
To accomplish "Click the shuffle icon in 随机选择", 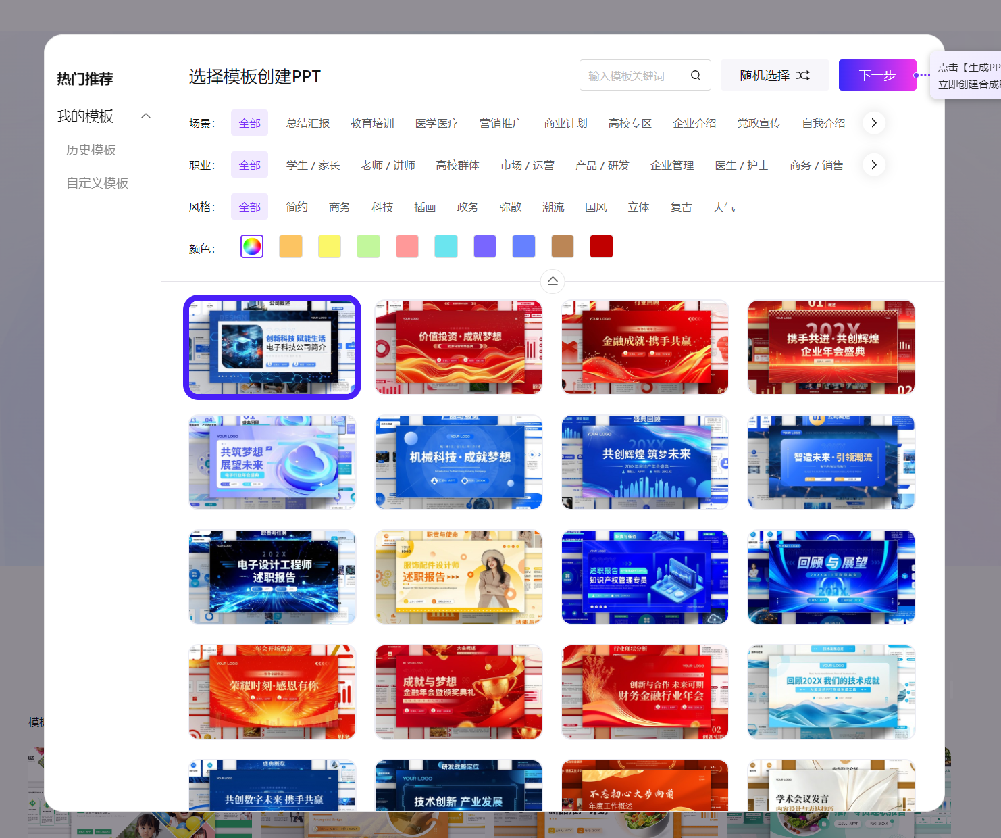I will (802, 76).
